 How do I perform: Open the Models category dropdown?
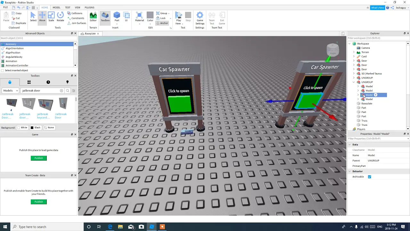pos(11,91)
